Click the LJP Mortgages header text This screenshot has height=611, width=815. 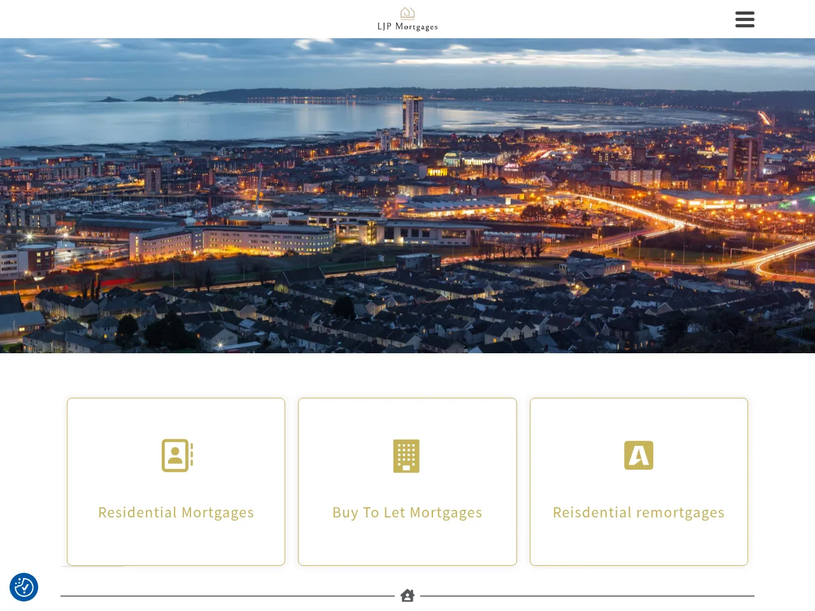coord(407,27)
